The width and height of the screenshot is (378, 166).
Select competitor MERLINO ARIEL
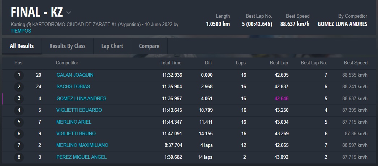(x=74, y=122)
